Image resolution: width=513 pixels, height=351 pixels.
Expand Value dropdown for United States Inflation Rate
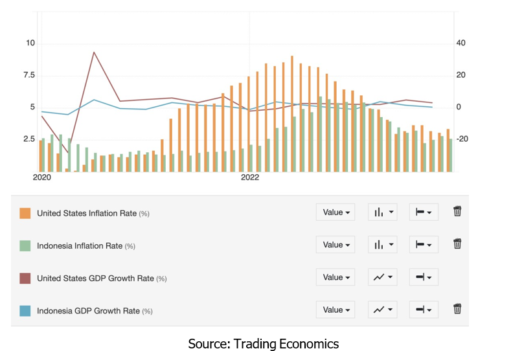336,212
